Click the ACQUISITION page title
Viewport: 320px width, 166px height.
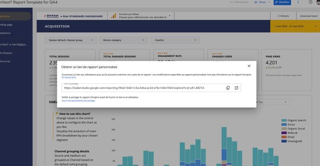pyautogui.click(x=57, y=26)
